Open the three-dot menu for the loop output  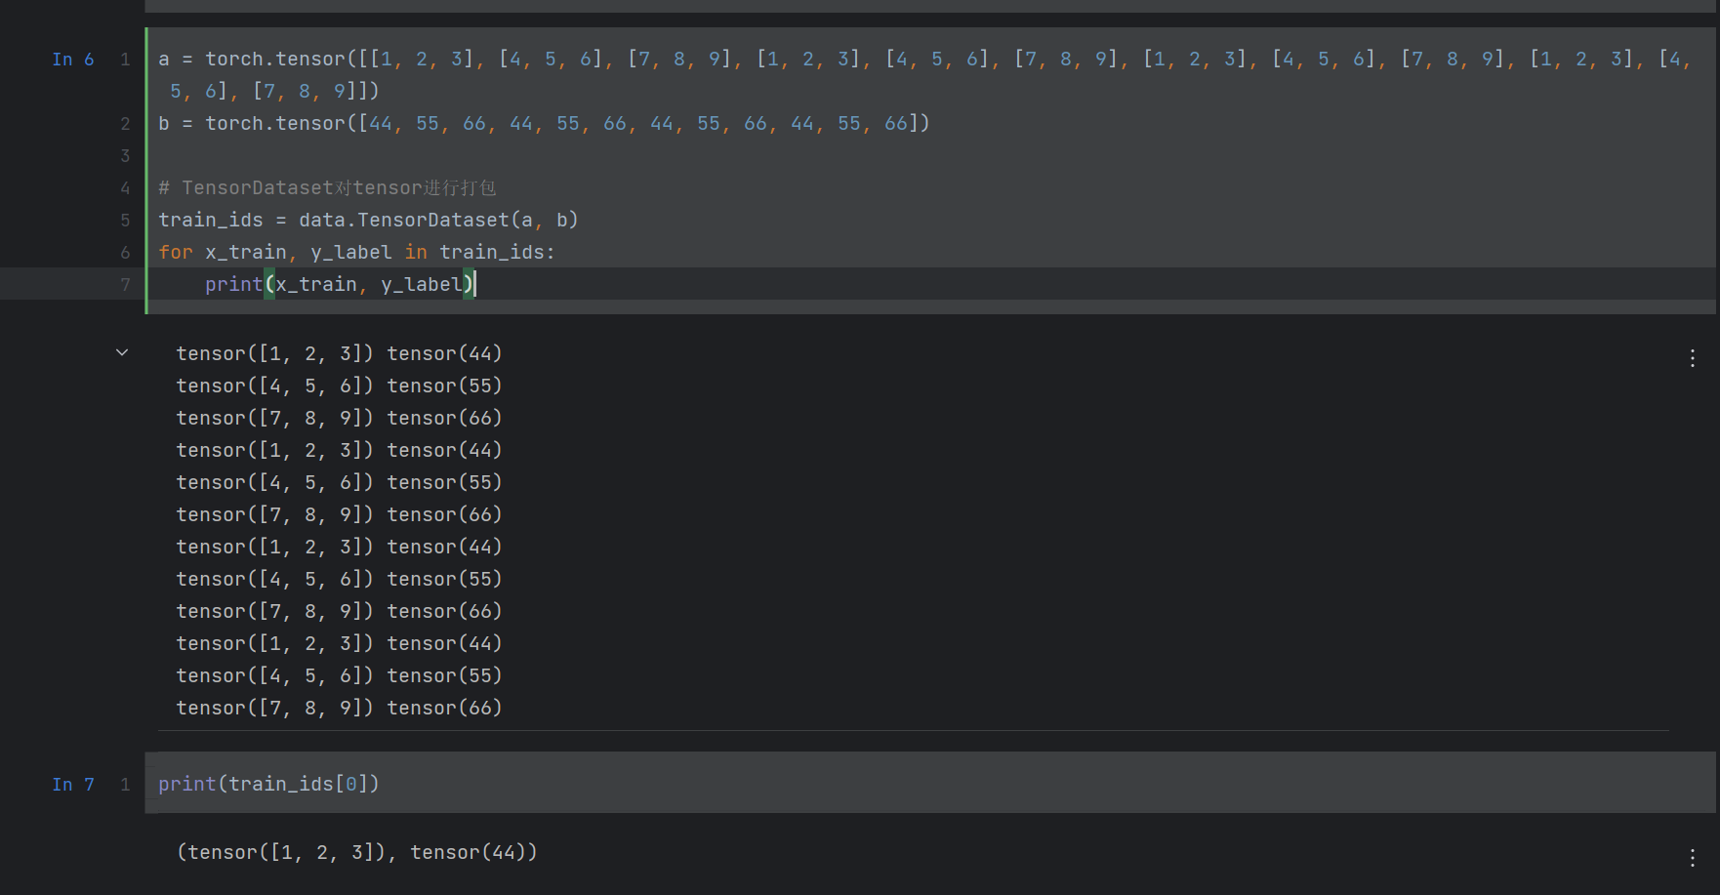pyautogui.click(x=1692, y=358)
